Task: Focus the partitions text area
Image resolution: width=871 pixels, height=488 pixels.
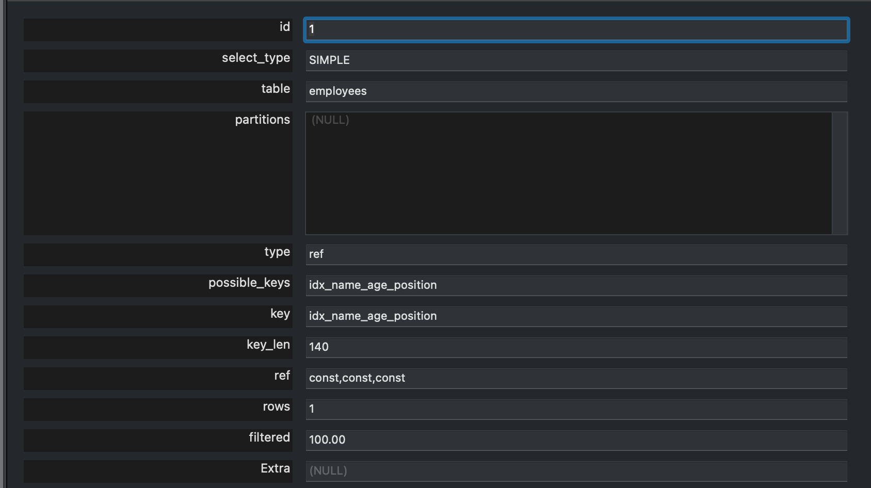Action: (568, 173)
